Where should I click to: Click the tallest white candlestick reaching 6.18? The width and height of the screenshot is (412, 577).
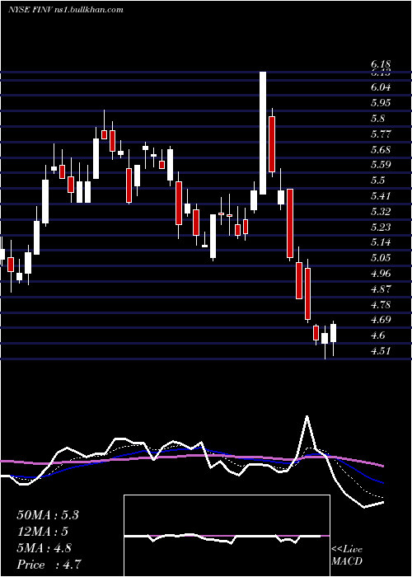(263, 133)
